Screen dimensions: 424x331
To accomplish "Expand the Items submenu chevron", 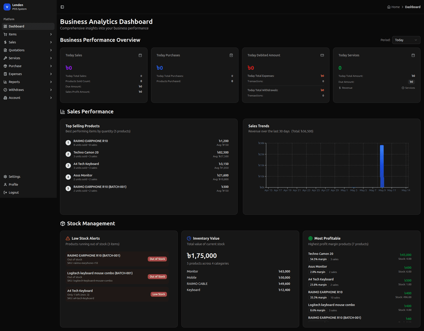I will tap(51, 34).
